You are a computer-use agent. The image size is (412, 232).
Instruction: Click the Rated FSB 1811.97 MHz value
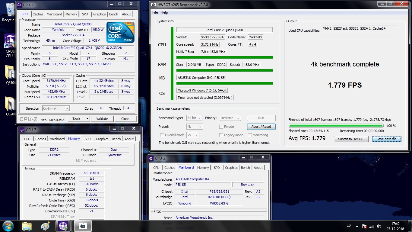point(56,97)
